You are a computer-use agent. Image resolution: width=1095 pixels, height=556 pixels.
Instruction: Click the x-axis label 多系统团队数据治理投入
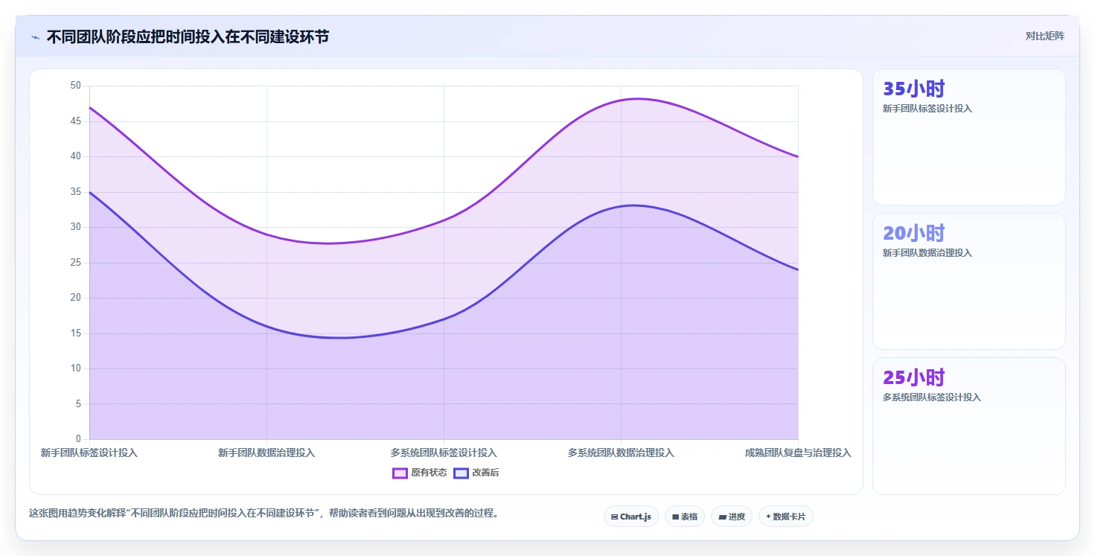coord(621,453)
